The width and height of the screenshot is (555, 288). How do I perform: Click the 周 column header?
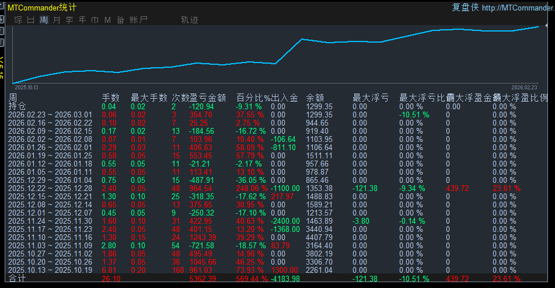coord(13,98)
